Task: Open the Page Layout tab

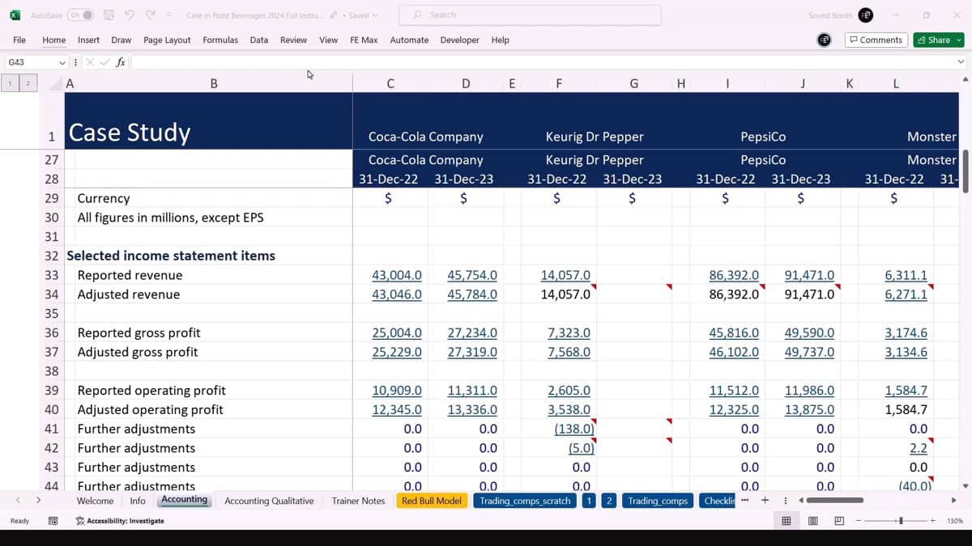Action: (x=167, y=40)
